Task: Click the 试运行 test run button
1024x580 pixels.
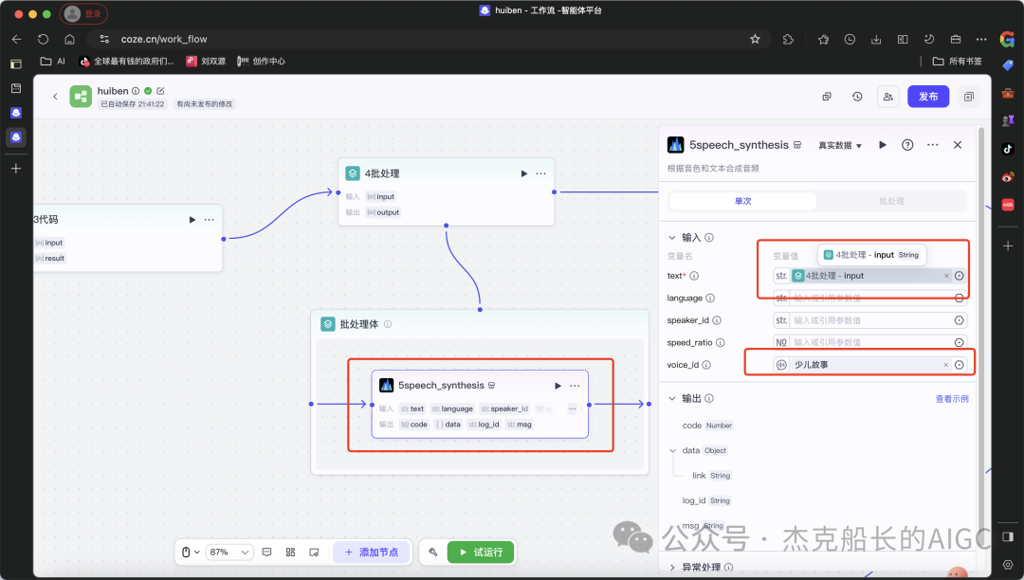Action: click(x=481, y=552)
